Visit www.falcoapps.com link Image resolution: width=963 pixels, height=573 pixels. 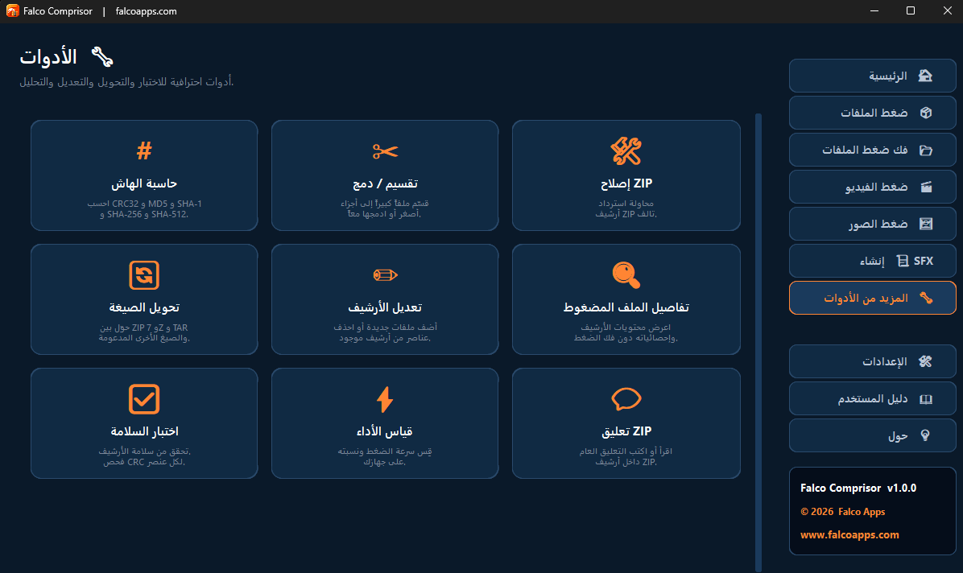click(849, 535)
